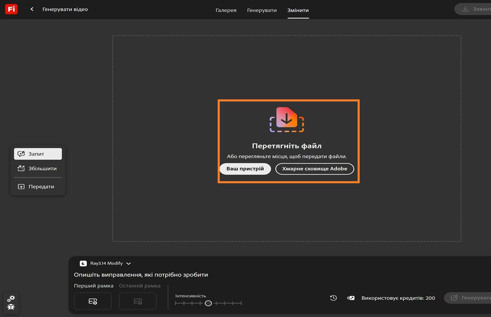Adjust the Інтенсивність slider handle
This screenshot has width=491, height=317.
(x=208, y=303)
